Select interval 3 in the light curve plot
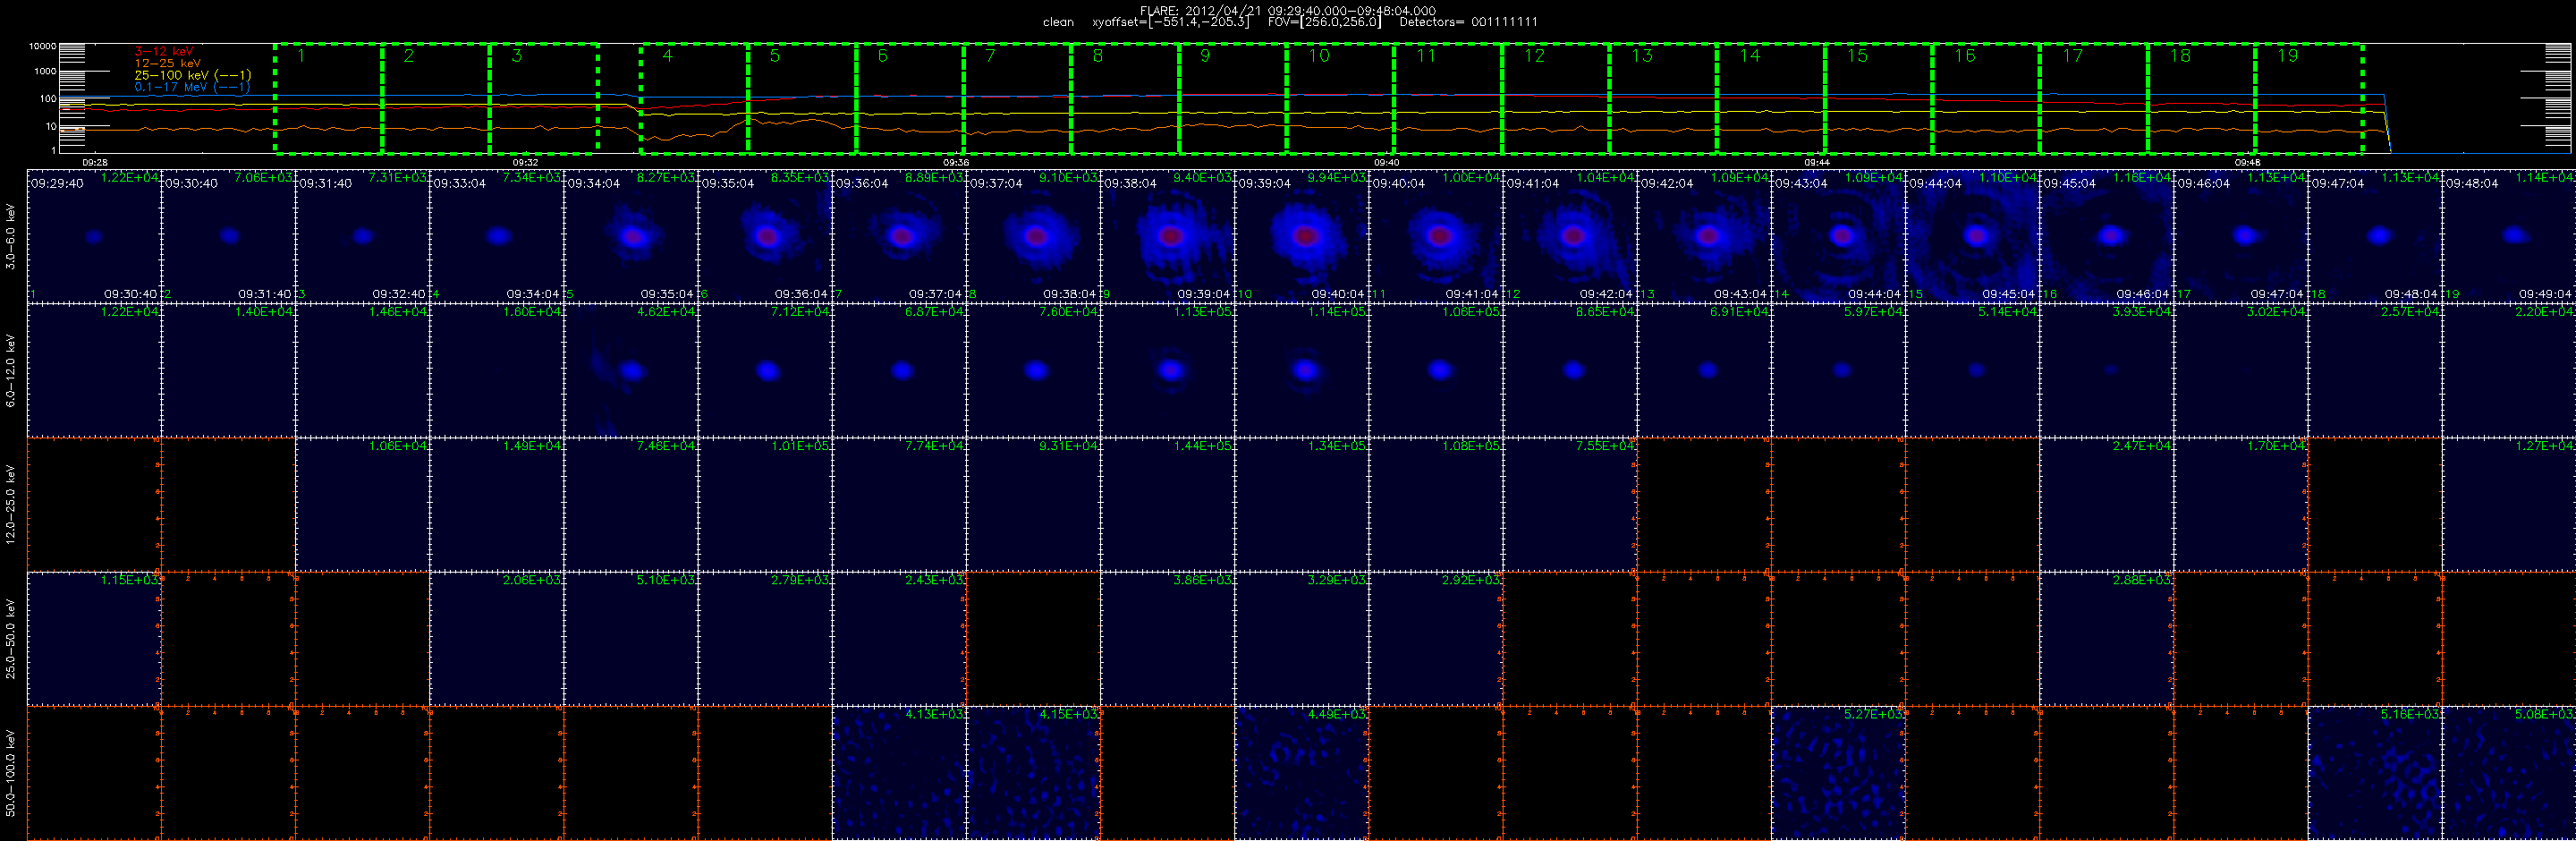 (544, 98)
